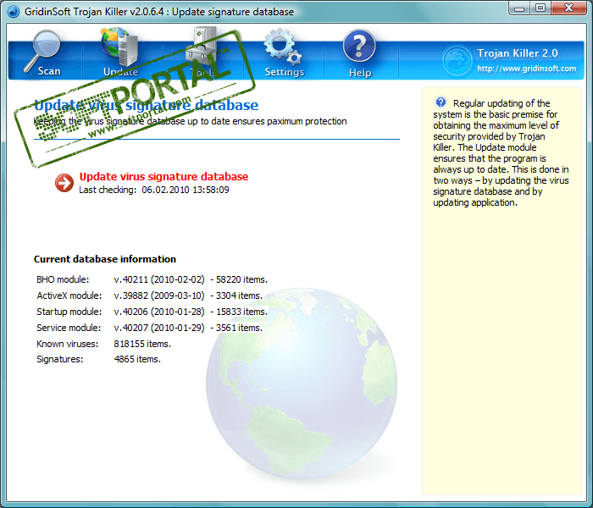Viewport: 593px width, 508px height.
Task: Select ActiveX module version v.39882
Action: (x=159, y=295)
